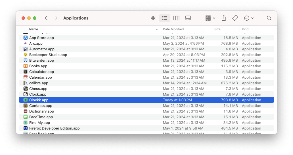The height and width of the screenshot is (155, 293).
Task: Click the Bitwarden shield icon
Action: point(26,60)
